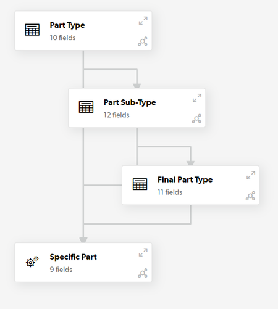Select the Part Type title
Screen dimensions: 278x309
67,25
